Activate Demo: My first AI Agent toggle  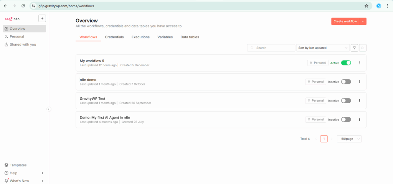(x=346, y=120)
